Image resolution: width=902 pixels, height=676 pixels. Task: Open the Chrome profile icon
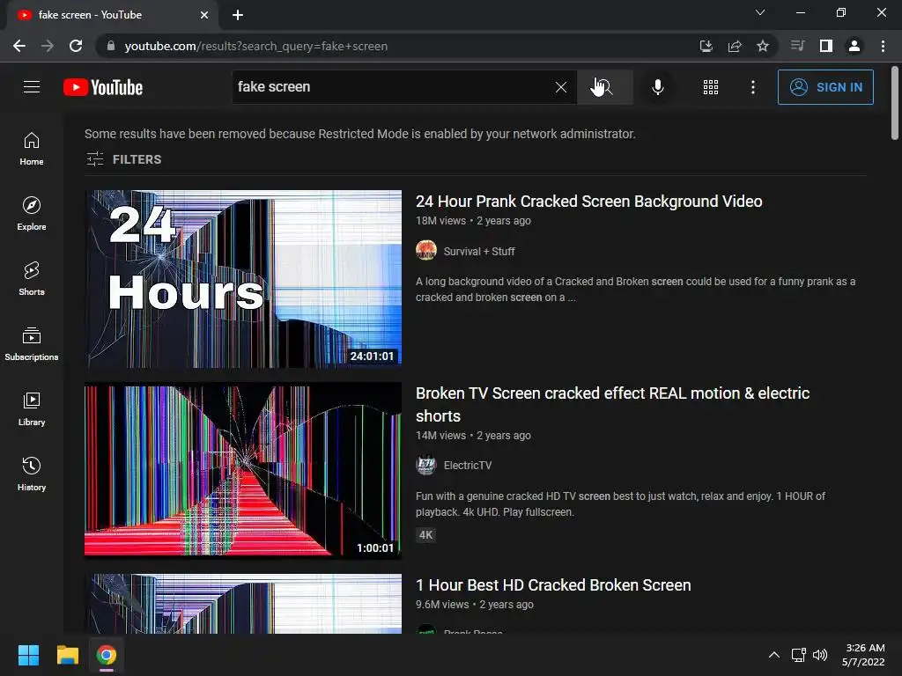point(854,46)
